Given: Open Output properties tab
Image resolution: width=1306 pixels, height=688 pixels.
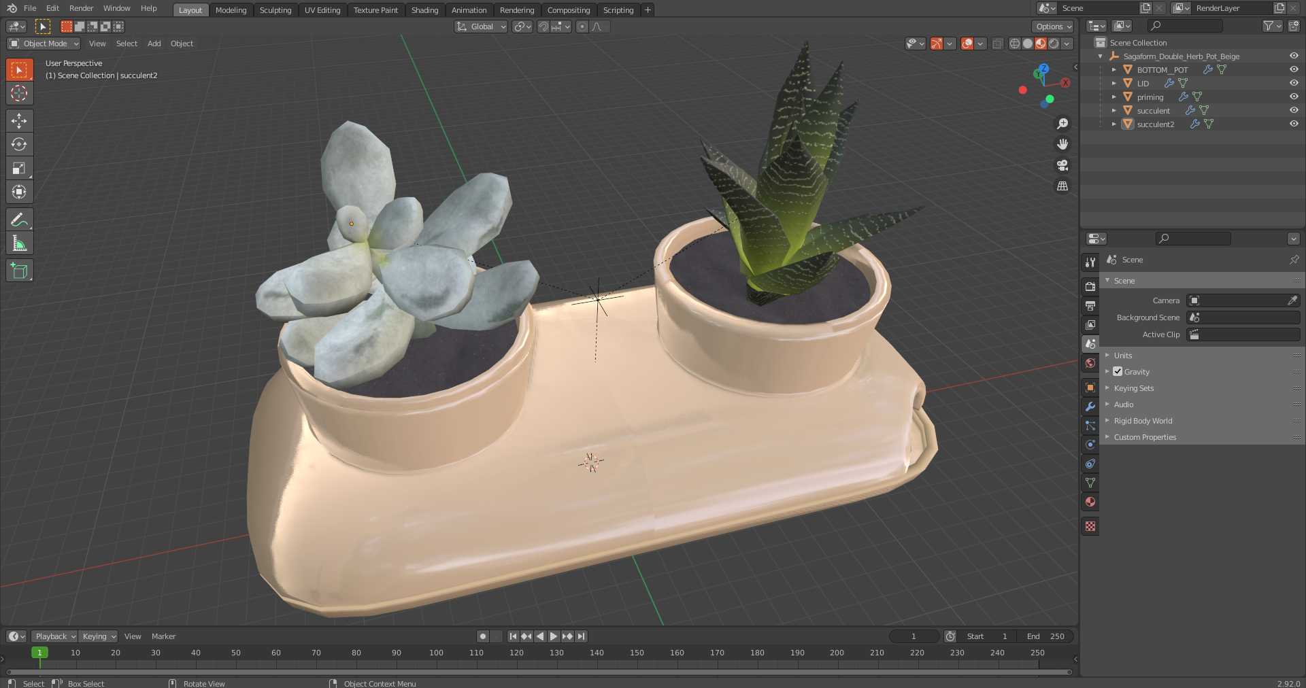Looking at the screenshot, I should (1090, 306).
